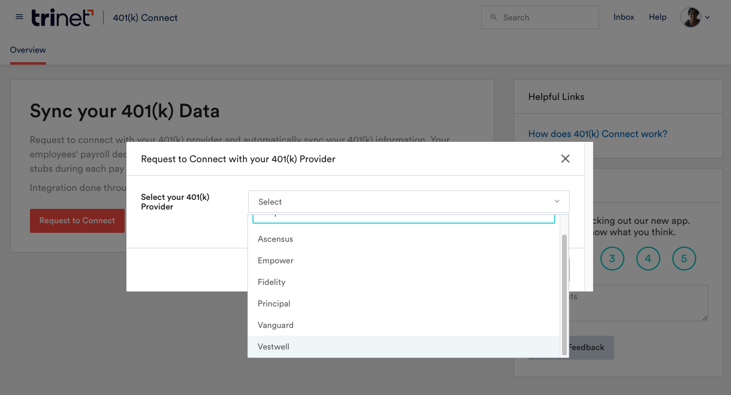Screen dimensions: 731x395
Task: Pick rating 5 for the new app
Action: 684,259
